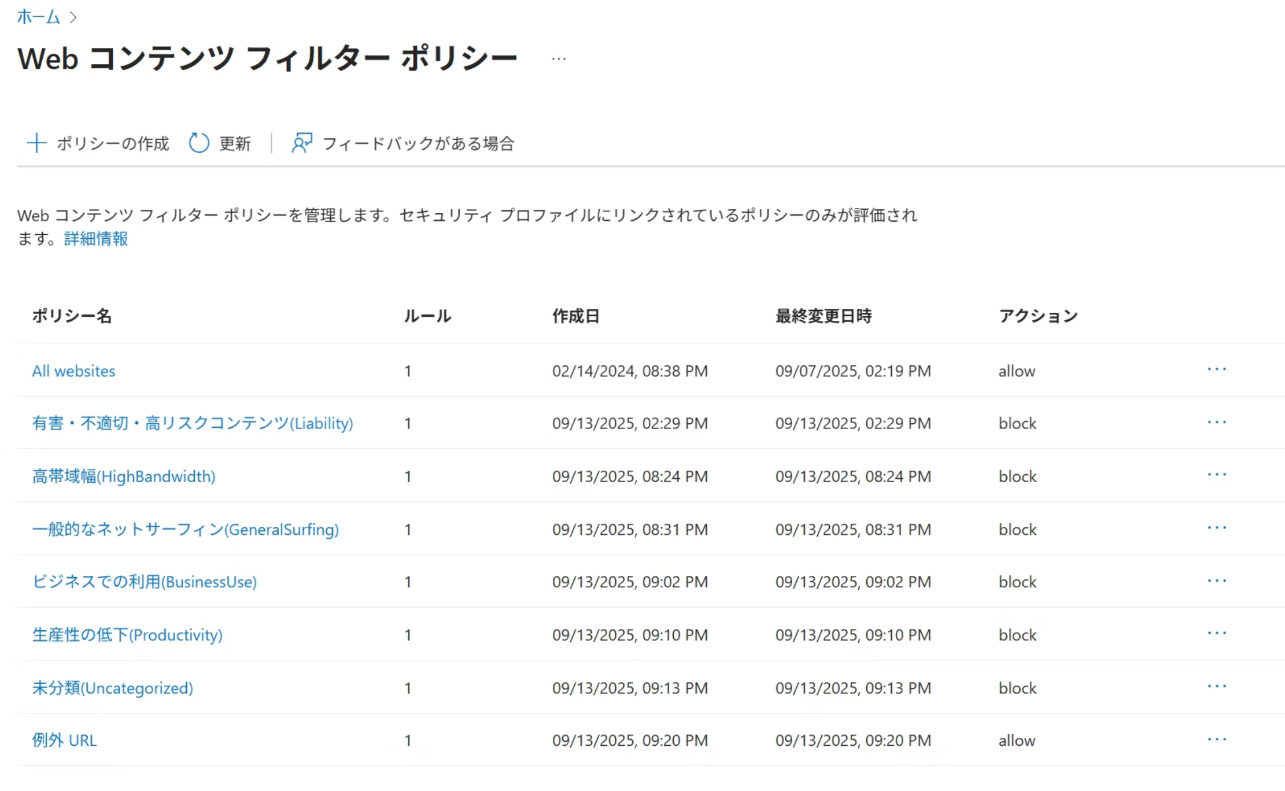Select the 02/14/2024, 08:38 PM creation date cell
This screenshot has width=1285, height=791.
tap(630, 371)
